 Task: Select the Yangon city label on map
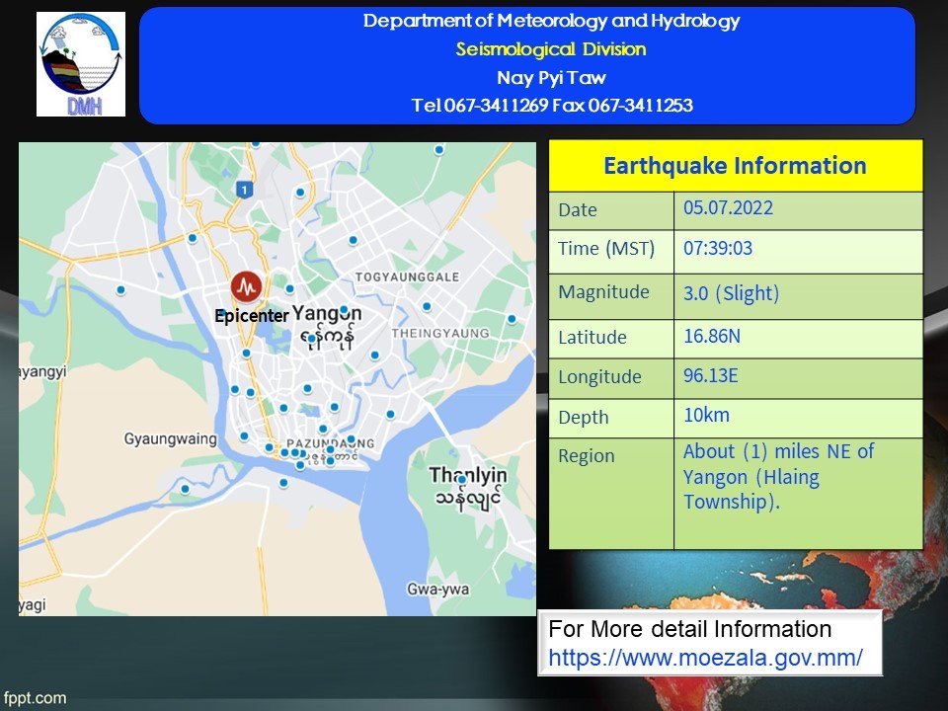point(328,315)
